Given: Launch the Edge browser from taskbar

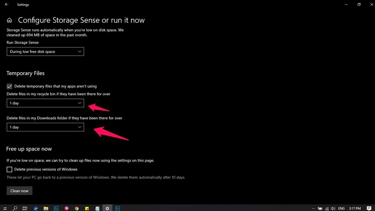Looking at the screenshot, I should tap(36, 208).
